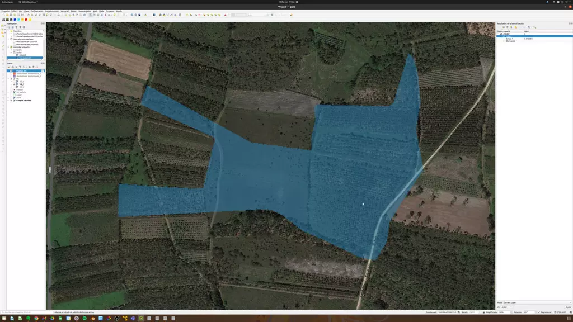Click the Ayuda button in identify panel
This screenshot has width=573, height=322.
[568, 307]
